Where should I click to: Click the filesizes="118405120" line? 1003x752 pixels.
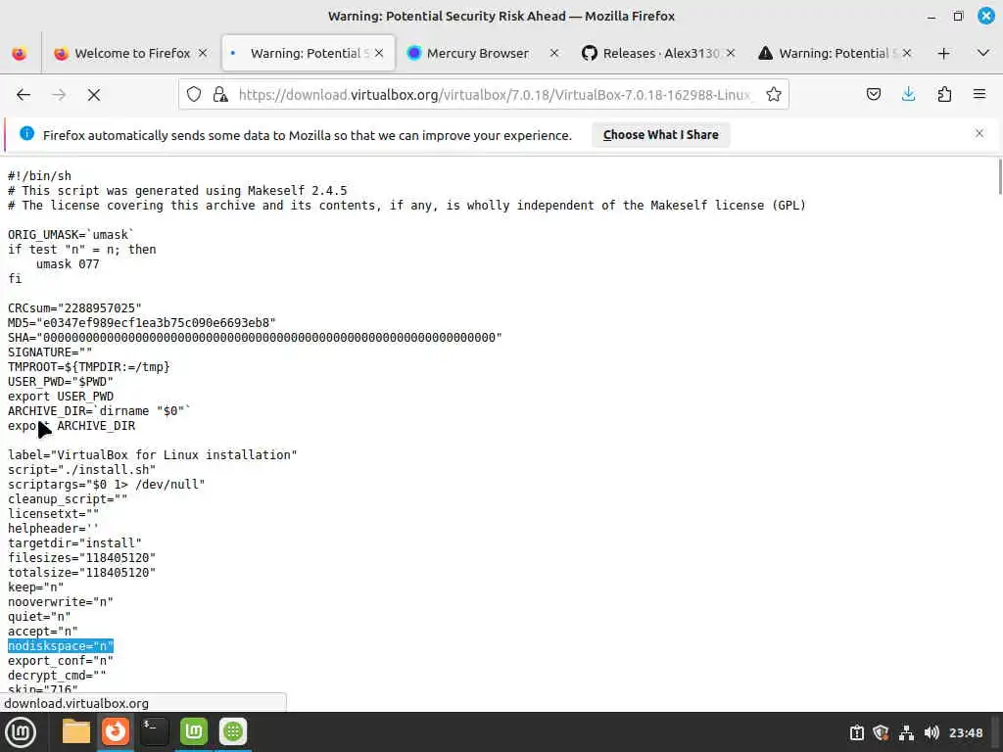[82, 558]
